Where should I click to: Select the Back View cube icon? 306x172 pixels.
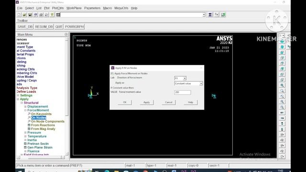(x=282, y=69)
